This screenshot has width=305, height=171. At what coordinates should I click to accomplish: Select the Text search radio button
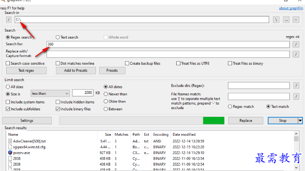[58, 37]
